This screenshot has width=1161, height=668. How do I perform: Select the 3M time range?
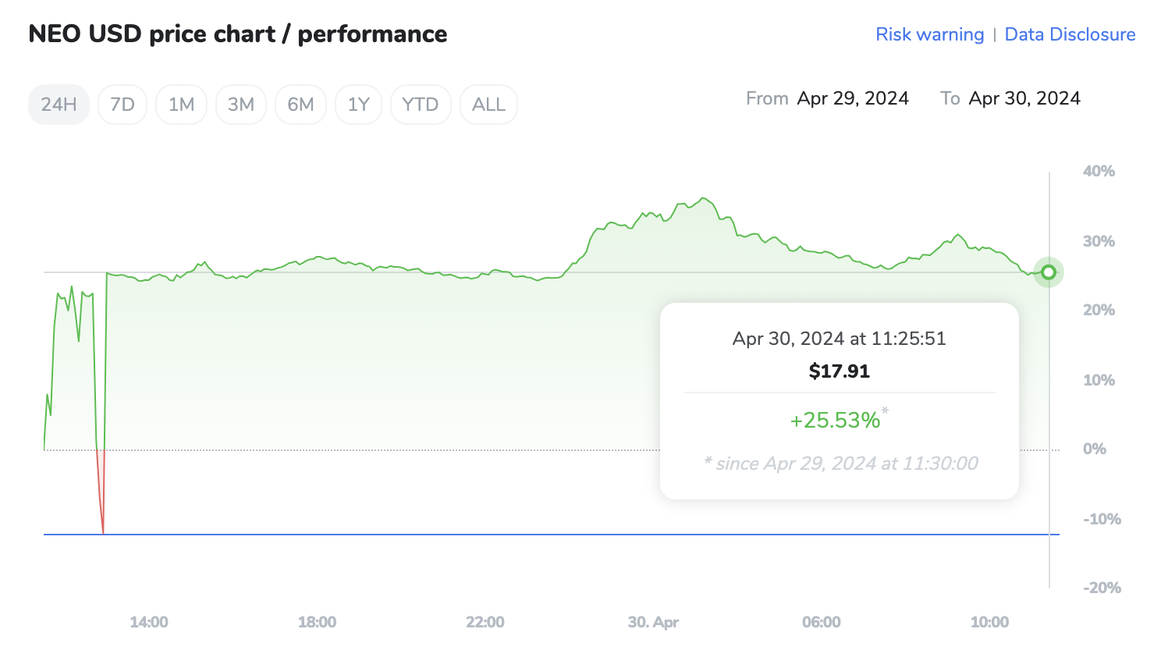tap(240, 104)
